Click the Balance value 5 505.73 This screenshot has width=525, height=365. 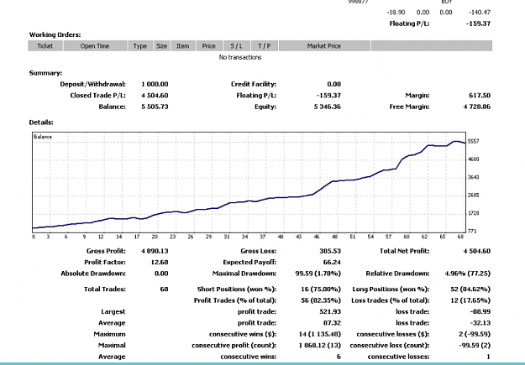[x=155, y=107]
